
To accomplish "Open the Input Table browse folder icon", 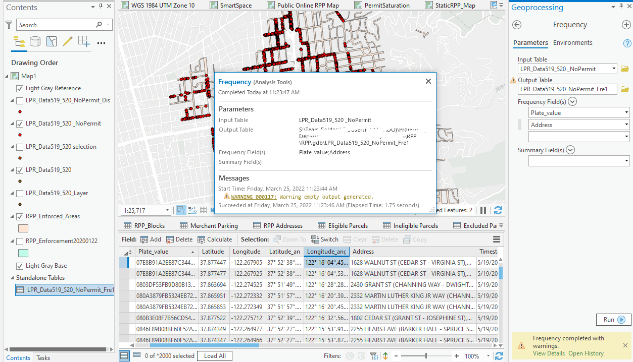I will (624, 69).
